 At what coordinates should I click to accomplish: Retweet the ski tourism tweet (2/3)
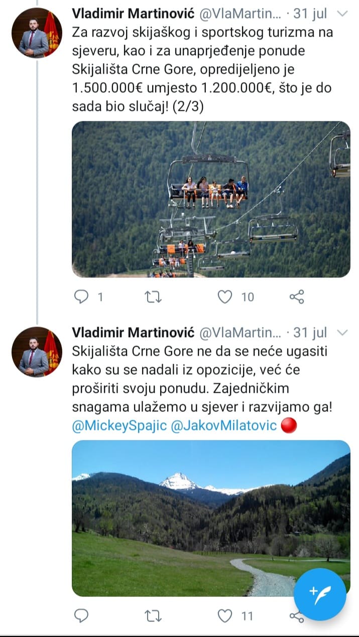pyautogui.click(x=153, y=297)
